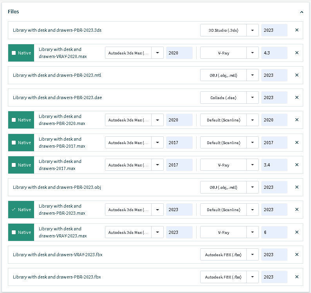311x293 pixels.
Task: Enable Native checkbox for VRAY-2023.max
Action: click(x=14, y=232)
